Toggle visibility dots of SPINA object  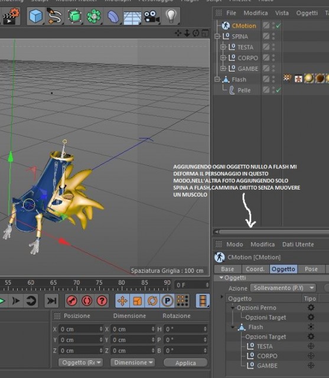tap(273, 37)
